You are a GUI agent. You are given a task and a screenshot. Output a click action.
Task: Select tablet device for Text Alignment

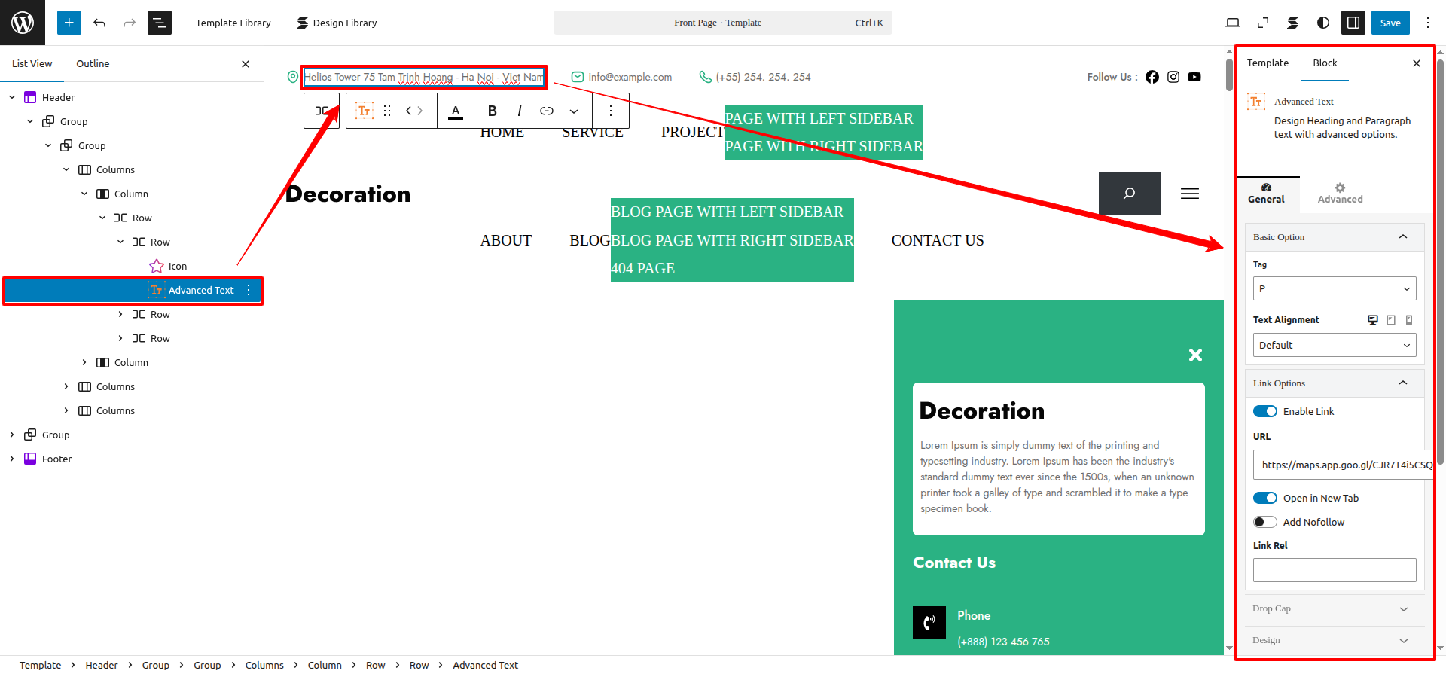point(1391,320)
